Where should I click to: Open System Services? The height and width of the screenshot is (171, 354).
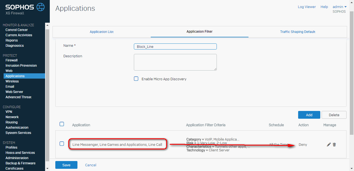[x=18, y=133]
